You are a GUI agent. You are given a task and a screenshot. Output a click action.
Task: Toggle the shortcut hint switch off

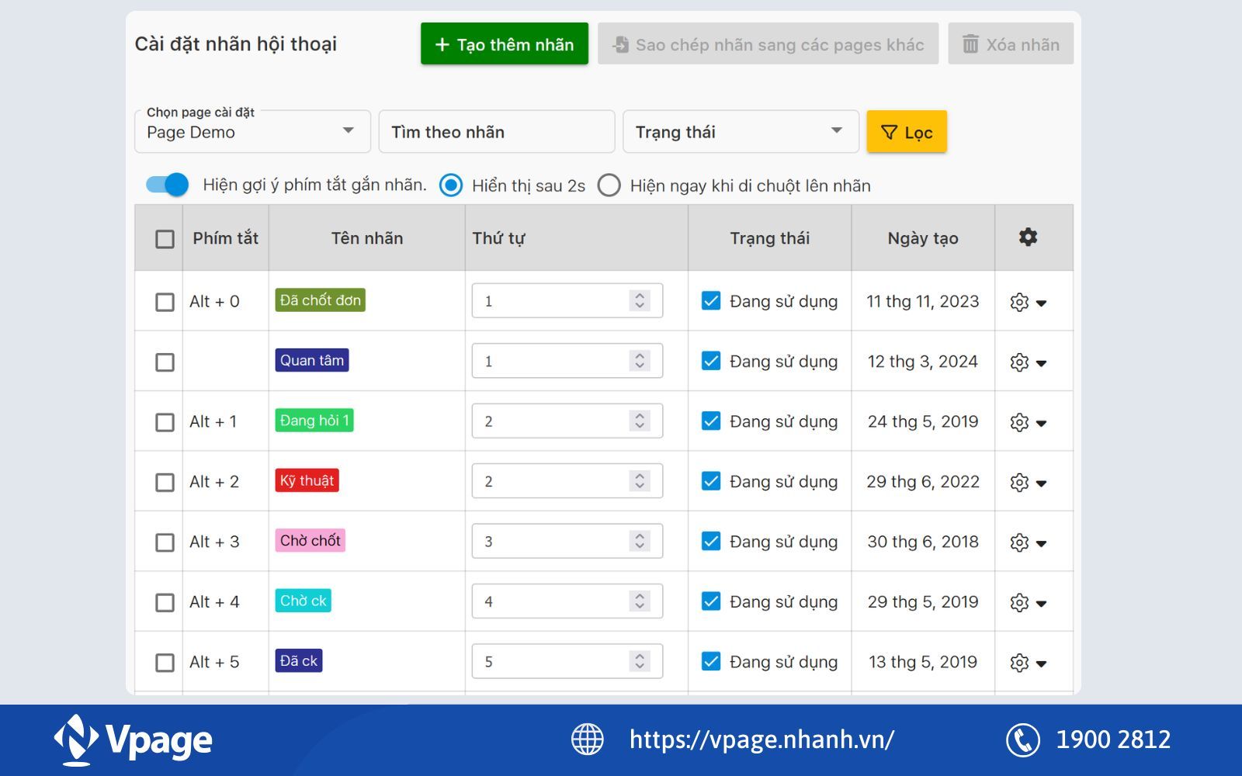(167, 185)
